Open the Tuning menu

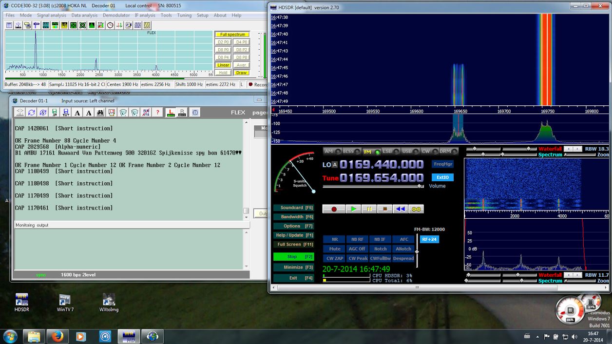click(x=184, y=15)
